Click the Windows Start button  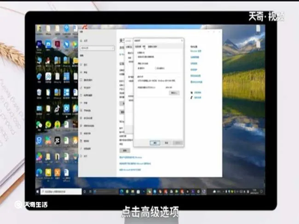(x=38, y=191)
